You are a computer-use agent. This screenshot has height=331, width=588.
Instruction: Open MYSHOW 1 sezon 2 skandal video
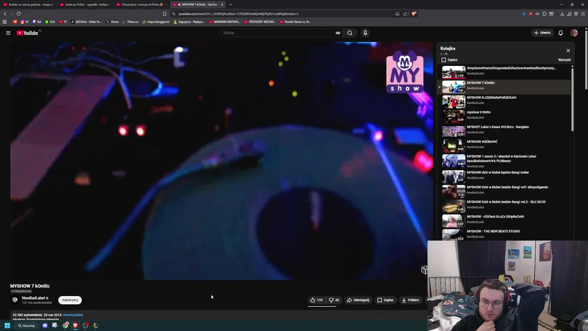pyautogui.click(x=505, y=160)
